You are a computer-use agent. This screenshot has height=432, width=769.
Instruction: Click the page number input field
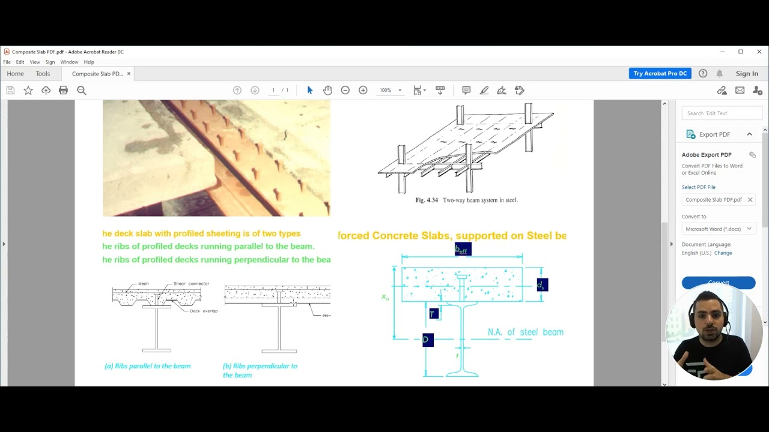coord(273,90)
